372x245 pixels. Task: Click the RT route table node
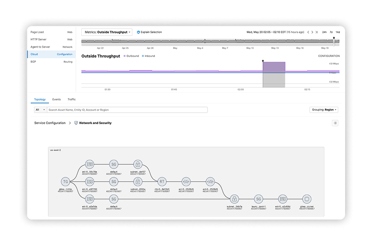pyautogui.click(x=162, y=182)
